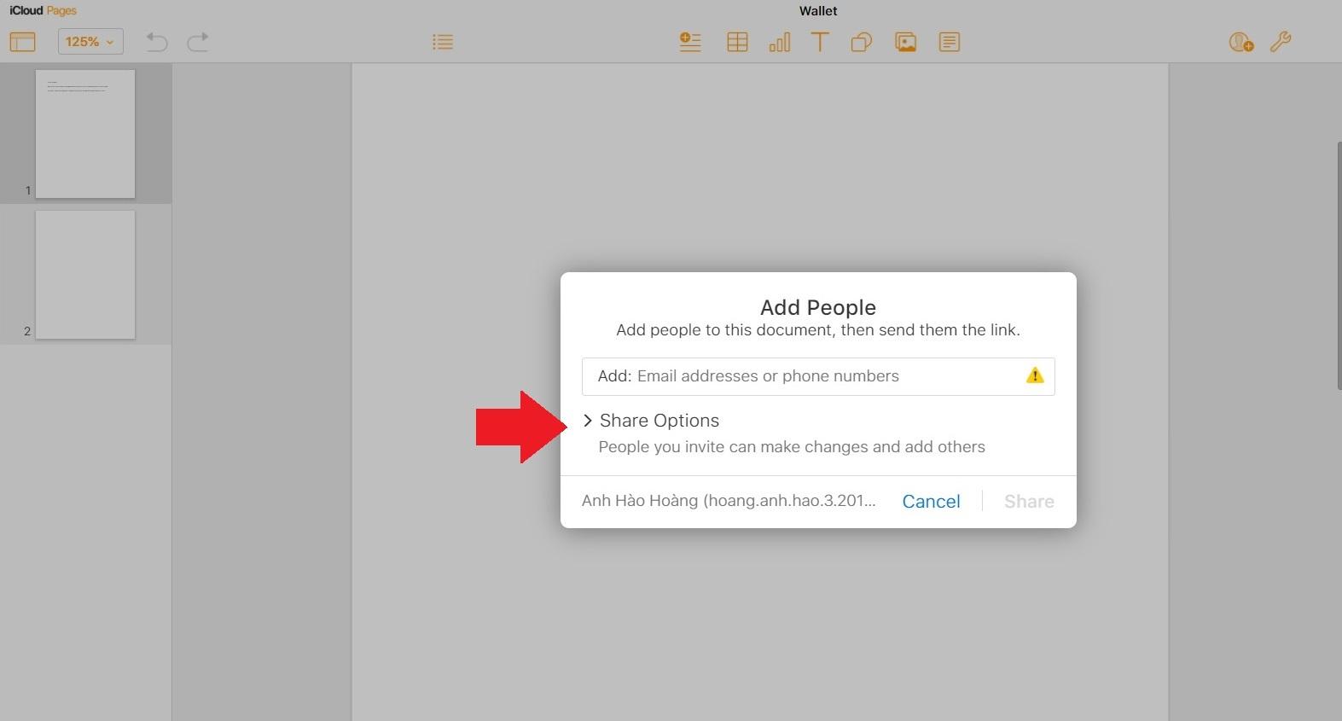Add a text box with the T icon
This screenshot has height=721, width=1342.
(x=820, y=42)
